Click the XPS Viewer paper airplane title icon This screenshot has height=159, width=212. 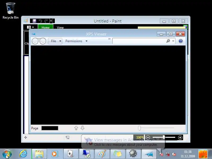tap(33, 34)
